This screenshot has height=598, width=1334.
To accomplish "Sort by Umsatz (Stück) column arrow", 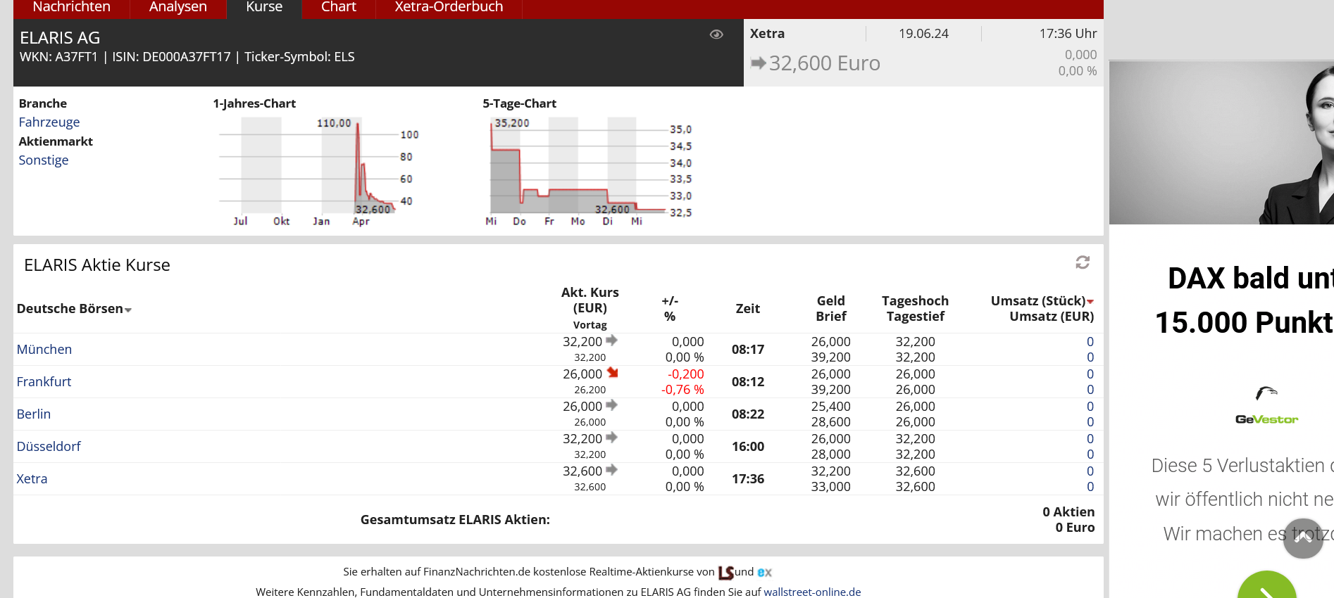I will tap(1090, 302).
